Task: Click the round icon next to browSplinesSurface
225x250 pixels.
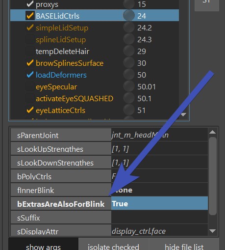Action: click(129, 63)
